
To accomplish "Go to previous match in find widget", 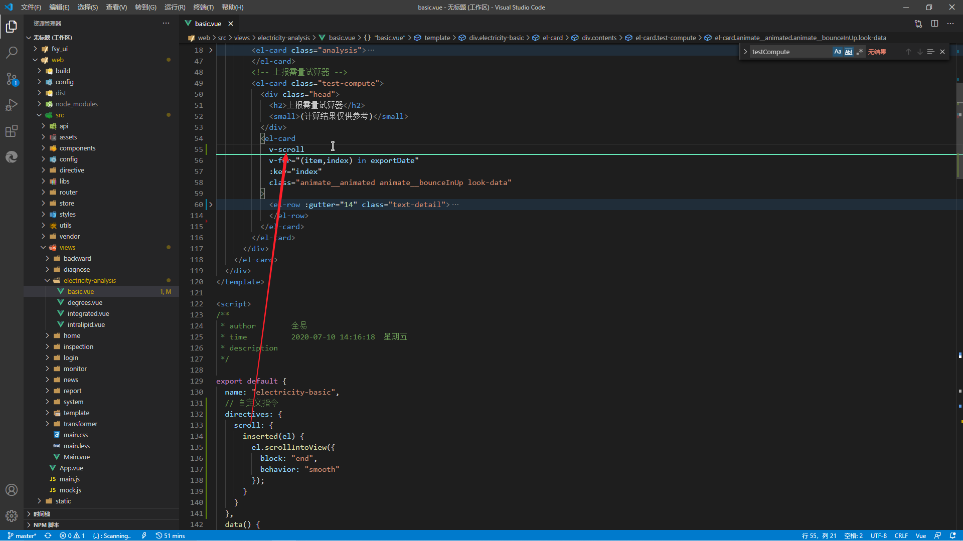I will pyautogui.click(x=908, y=52).
